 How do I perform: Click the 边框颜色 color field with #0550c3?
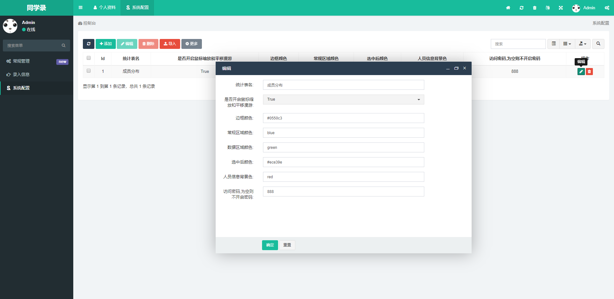[343, 118]
